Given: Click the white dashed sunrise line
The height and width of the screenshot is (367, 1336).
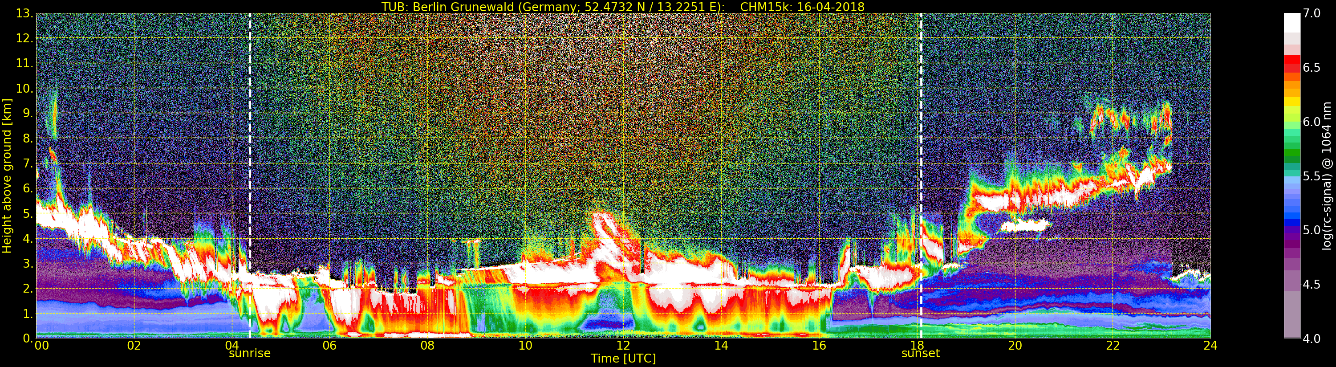Looking at the screenshot, I should point(250,175).
